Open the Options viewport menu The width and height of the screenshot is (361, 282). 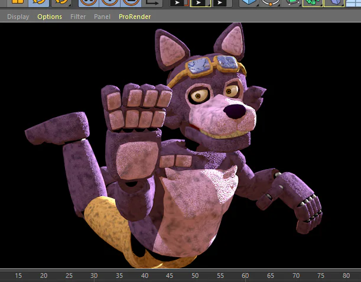(x=50, y=17)
